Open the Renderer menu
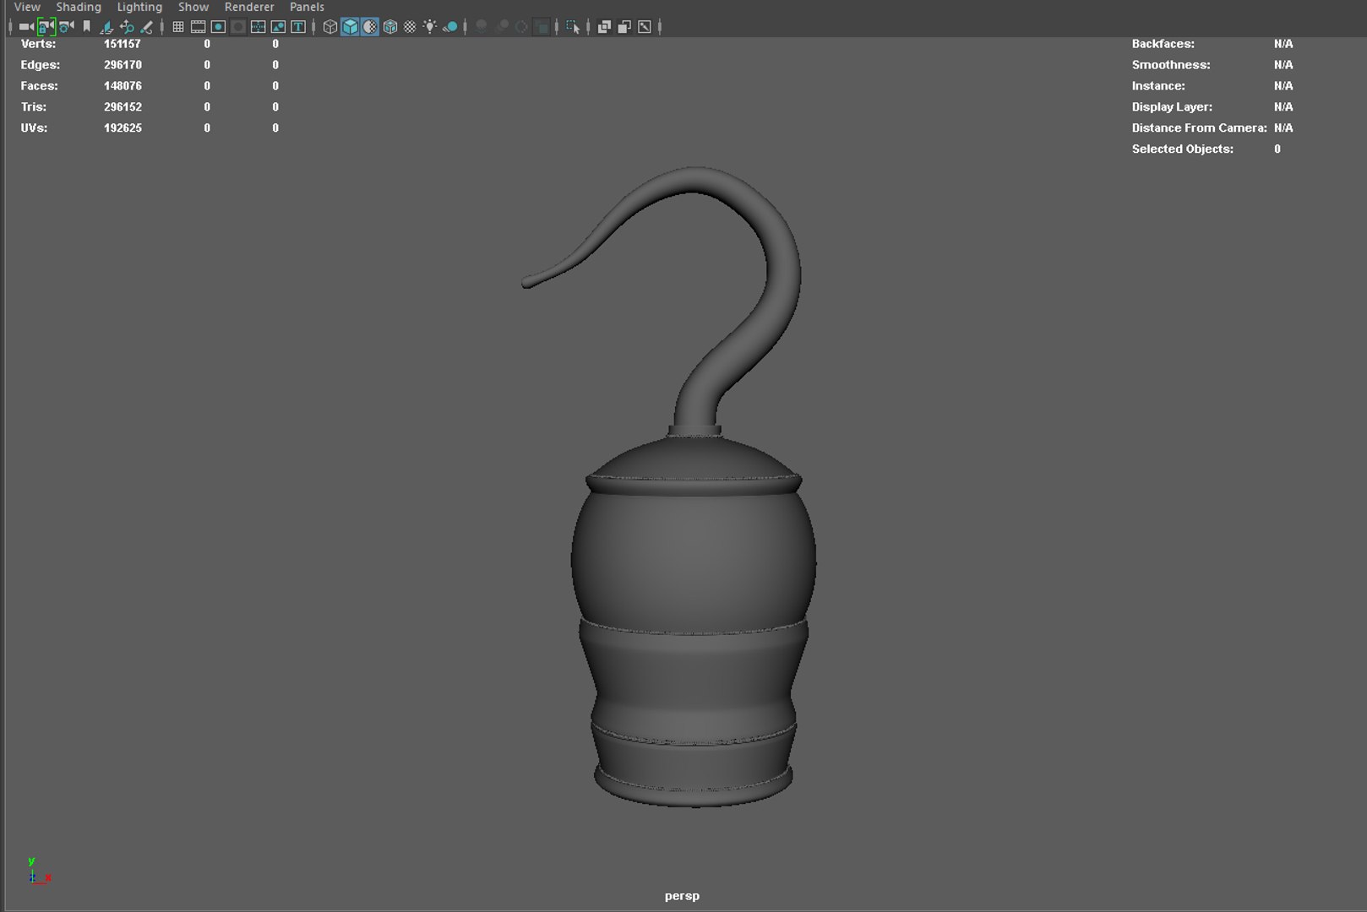This screenshot has height=912, width=1367. 249,7
